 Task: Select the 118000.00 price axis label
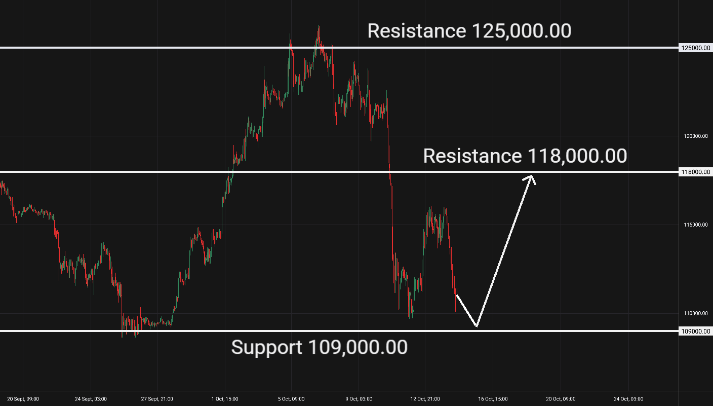[x=695, y=172]
